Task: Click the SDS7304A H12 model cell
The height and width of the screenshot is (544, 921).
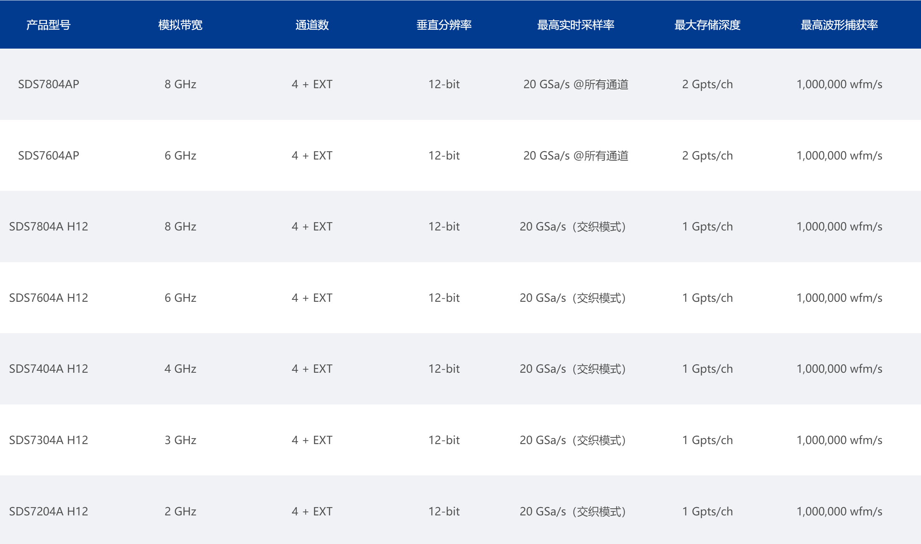Action: 49,440
